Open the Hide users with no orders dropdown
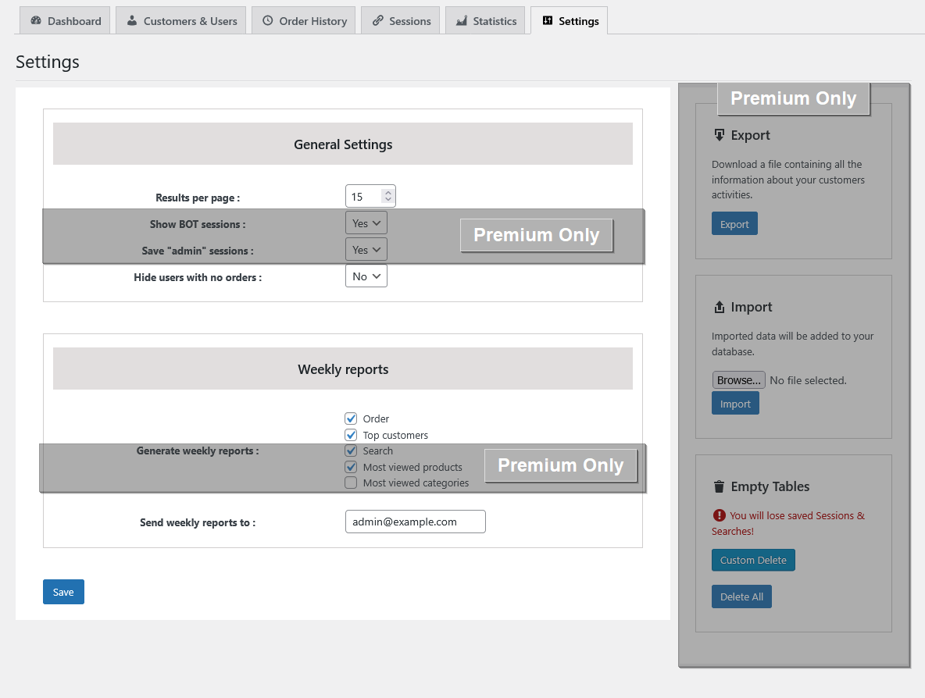This screenshot has width=925, height=698. 366,276
